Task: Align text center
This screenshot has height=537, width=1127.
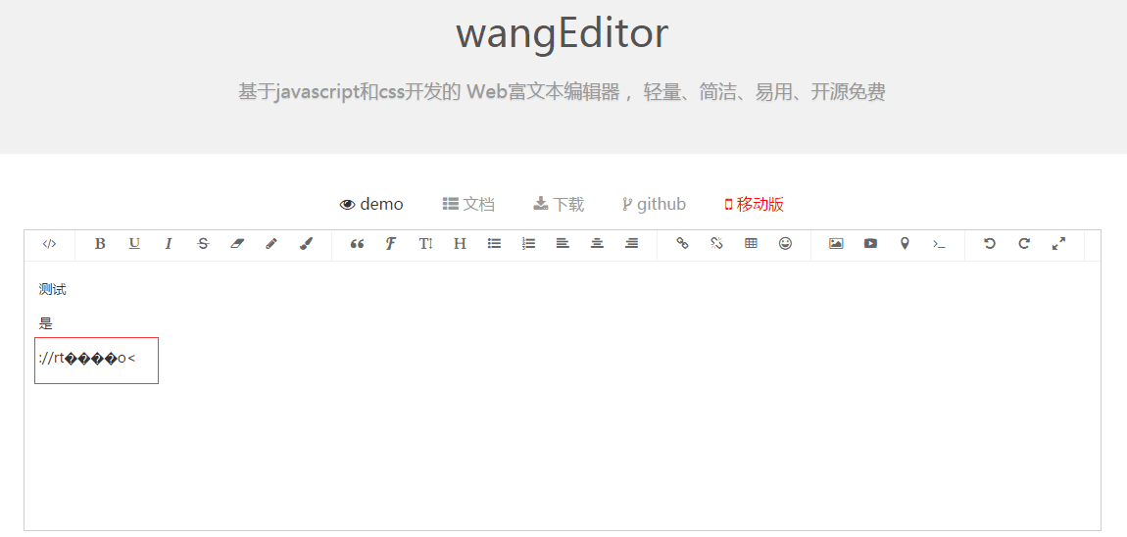Action: pos(597,244)
